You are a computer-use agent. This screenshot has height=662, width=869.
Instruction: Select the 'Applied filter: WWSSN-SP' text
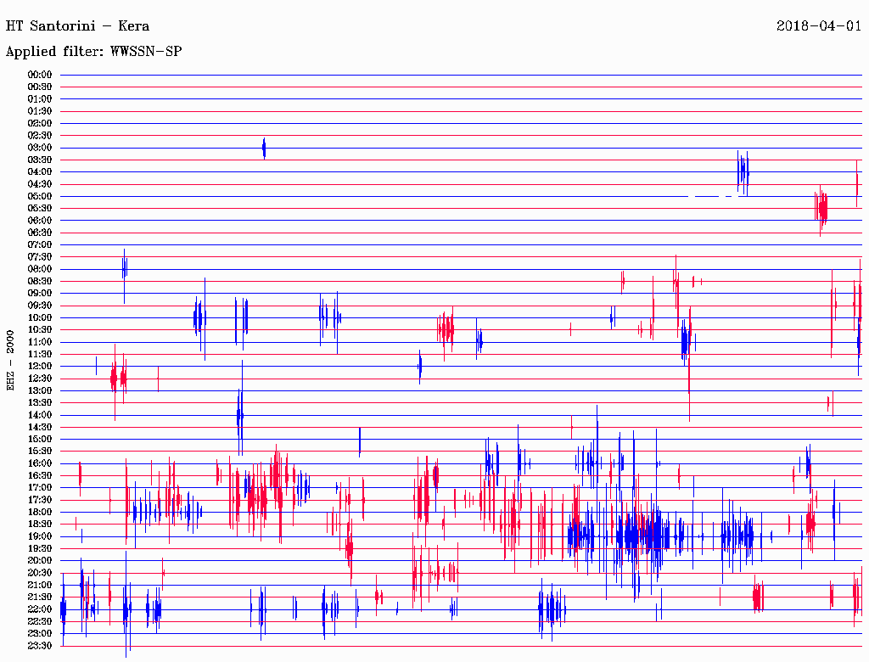coord(93,52)
